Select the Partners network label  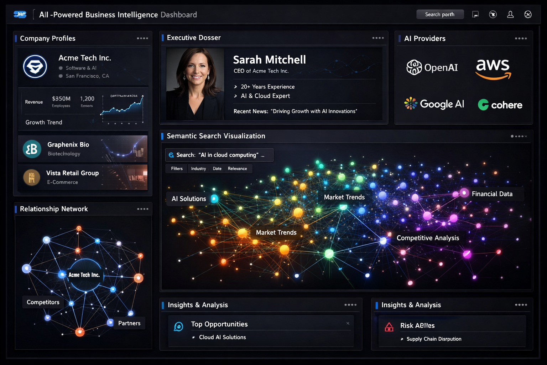click(129, 323)
